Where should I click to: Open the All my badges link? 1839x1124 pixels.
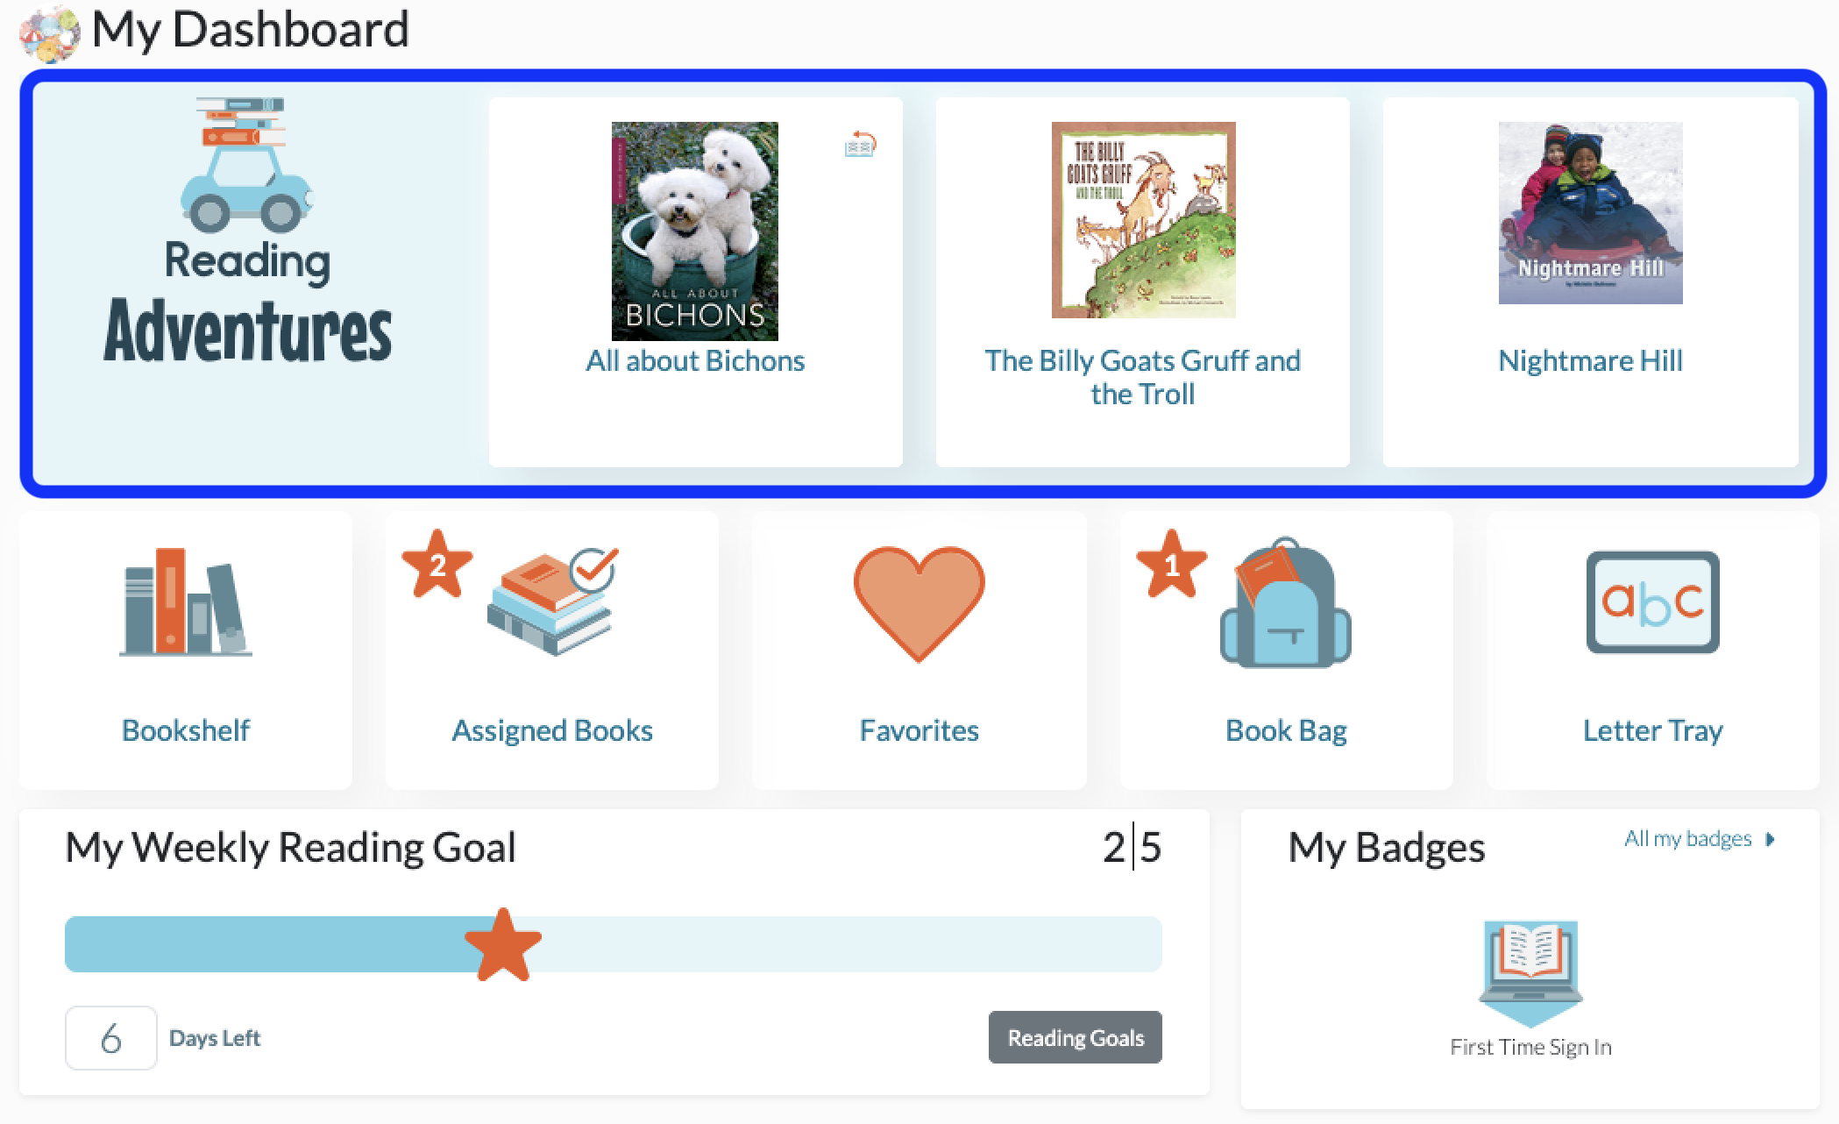[1687, 839]
